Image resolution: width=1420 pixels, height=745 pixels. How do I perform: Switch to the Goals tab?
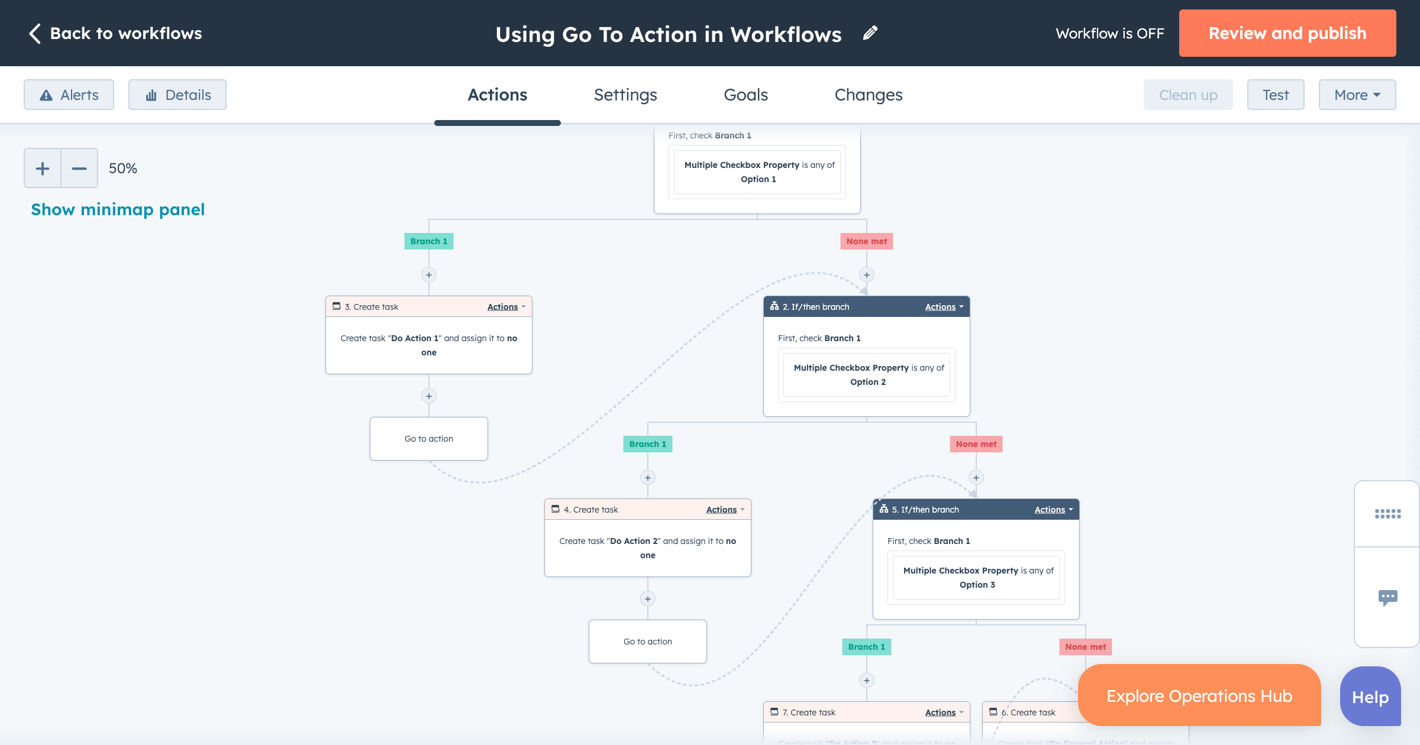click(x=745, y=95)
